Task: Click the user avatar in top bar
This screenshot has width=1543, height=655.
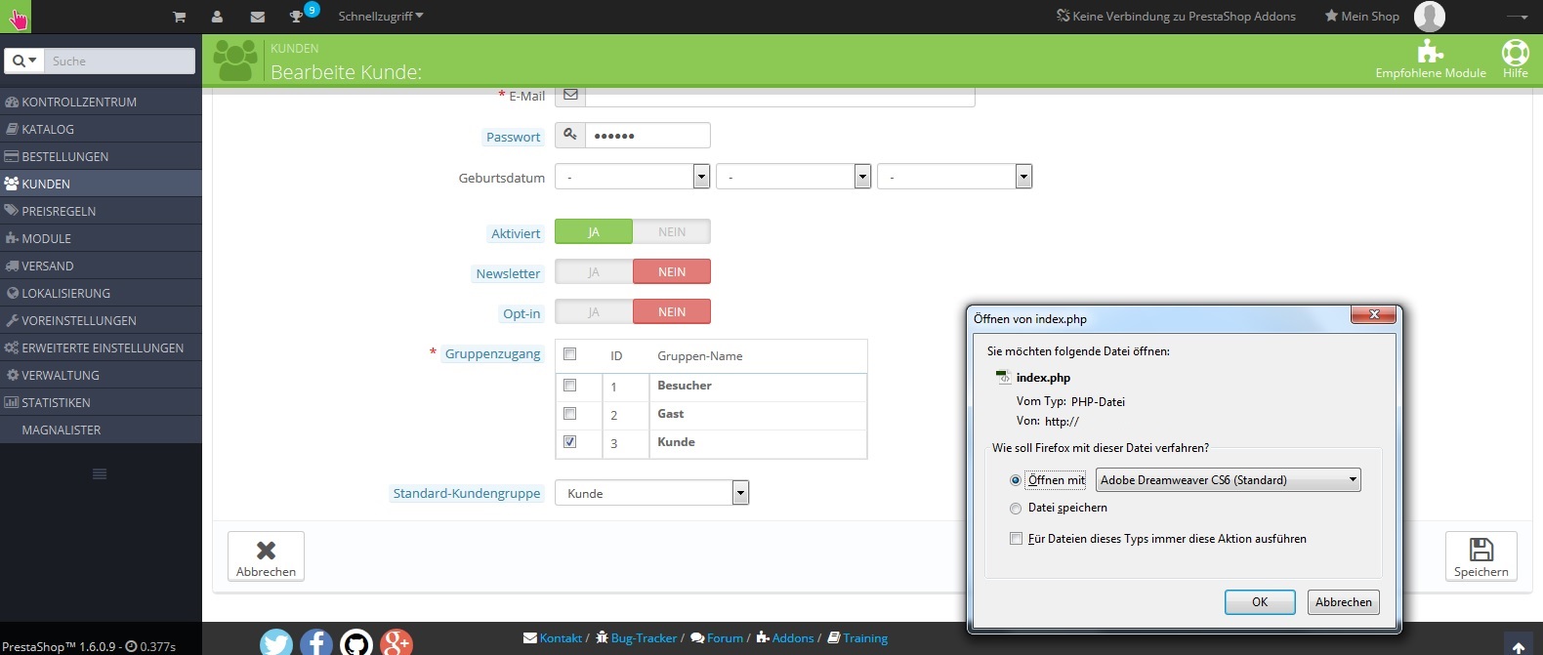Action: click(1430, 17)
